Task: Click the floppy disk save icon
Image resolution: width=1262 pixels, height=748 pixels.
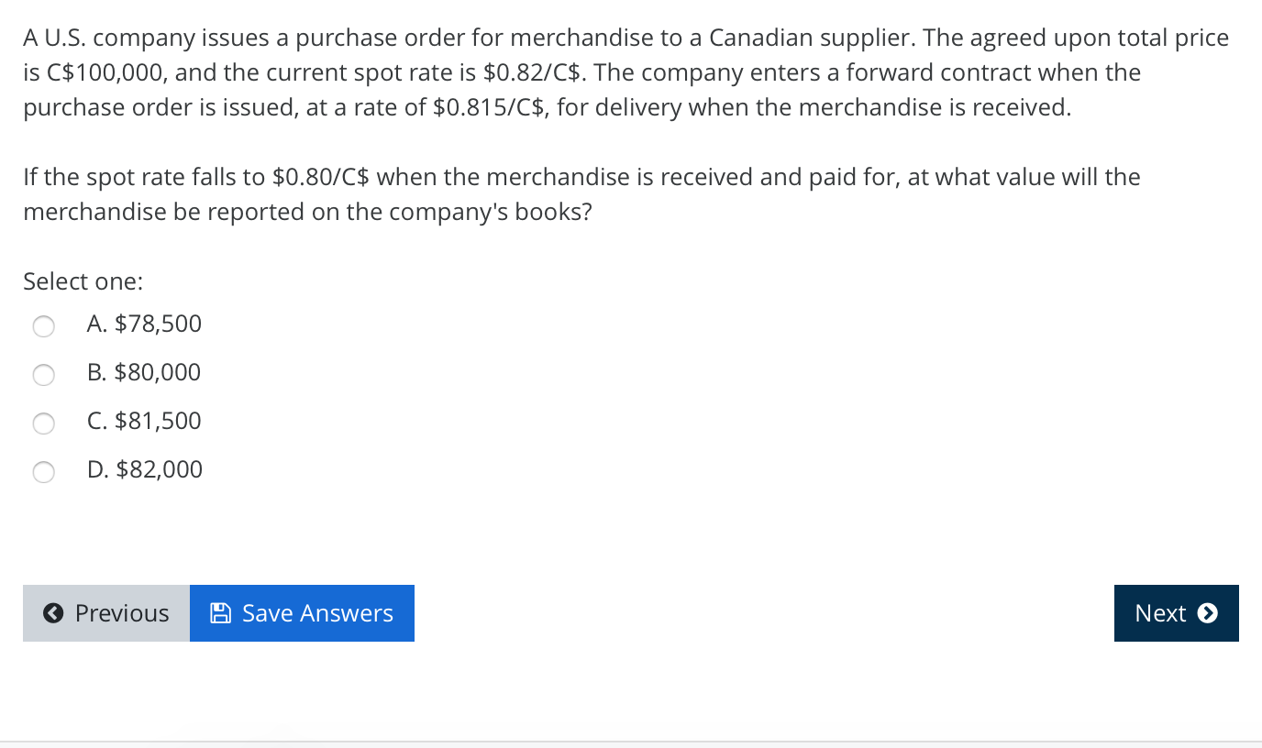Action: 220,612
